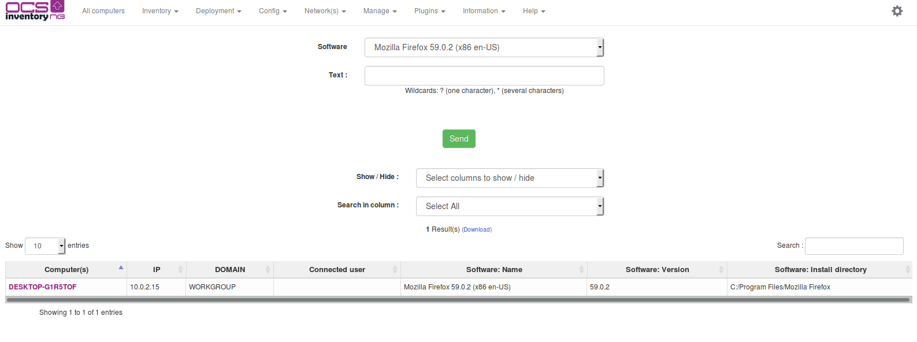Image resolution: width=917 pixels, height=342 pixels.
Task: Click the green Send button
Action: tap(459, 139)
